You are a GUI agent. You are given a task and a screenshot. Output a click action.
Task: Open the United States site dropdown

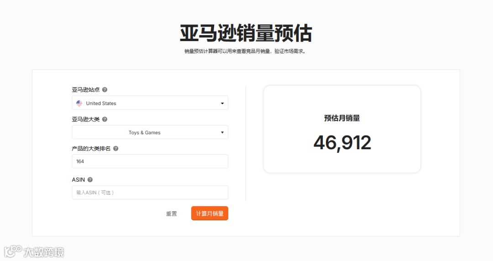(150, 103)
